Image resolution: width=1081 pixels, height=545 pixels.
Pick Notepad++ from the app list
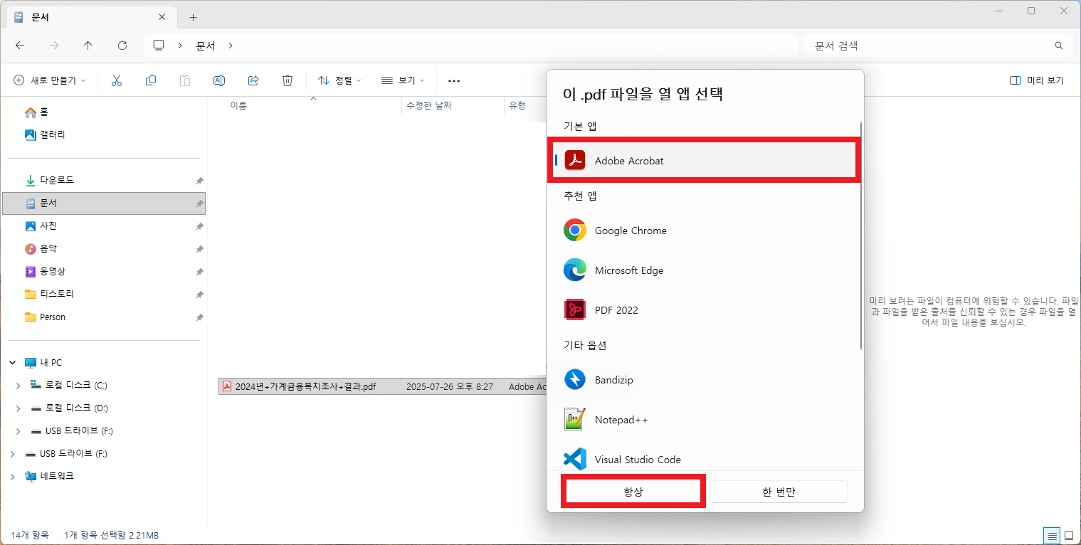click(705, 420)
